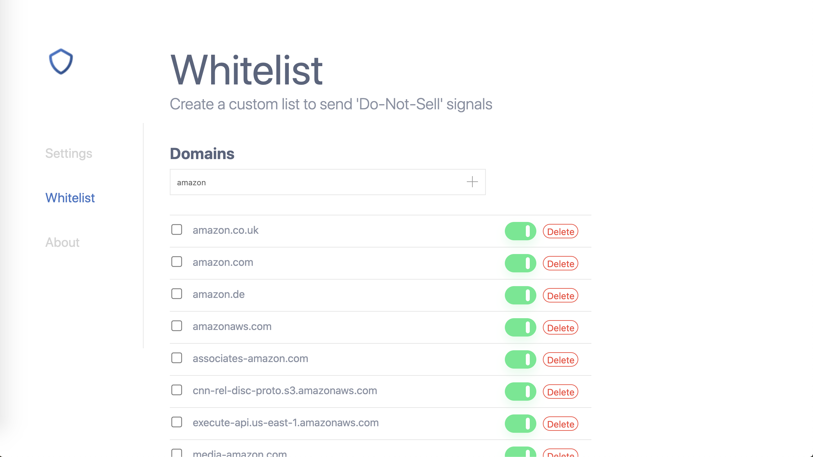Screen dimensions: 813x457
Task: Flip the amazonaws.com toggle switch
Action: pyautogui.click(x=520, y=327)
